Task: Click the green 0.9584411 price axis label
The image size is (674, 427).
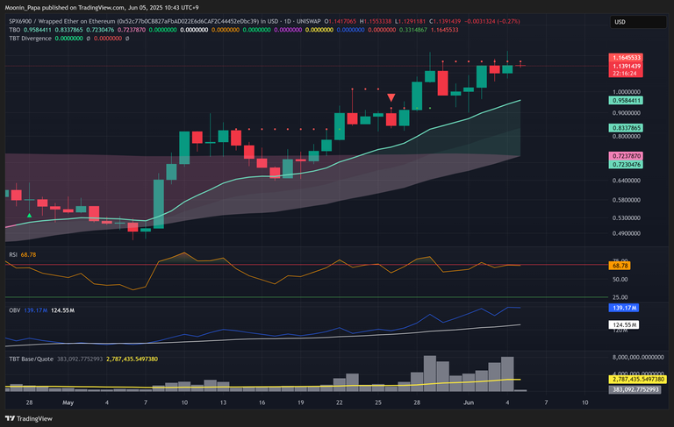Action: click(627, 101)
